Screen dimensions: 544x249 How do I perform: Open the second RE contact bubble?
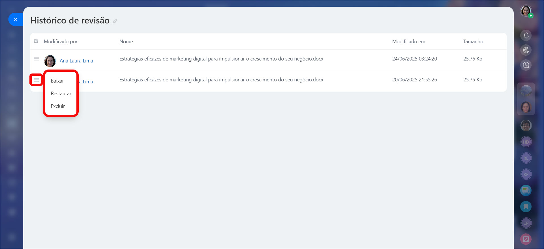526,174
